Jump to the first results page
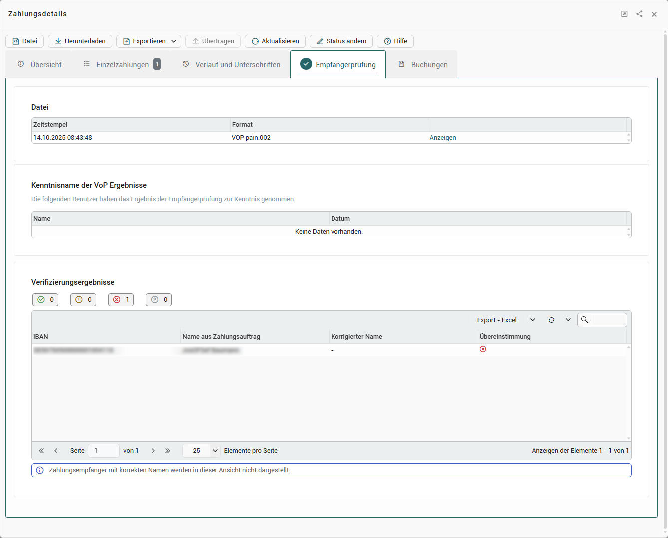668x538 pixels. [x=41, y=451]
